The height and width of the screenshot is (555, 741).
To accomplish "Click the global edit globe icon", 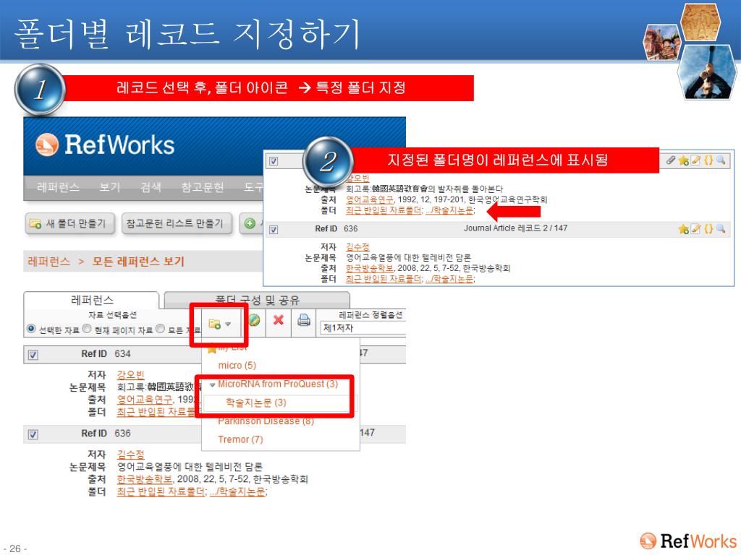I will 254,320.
